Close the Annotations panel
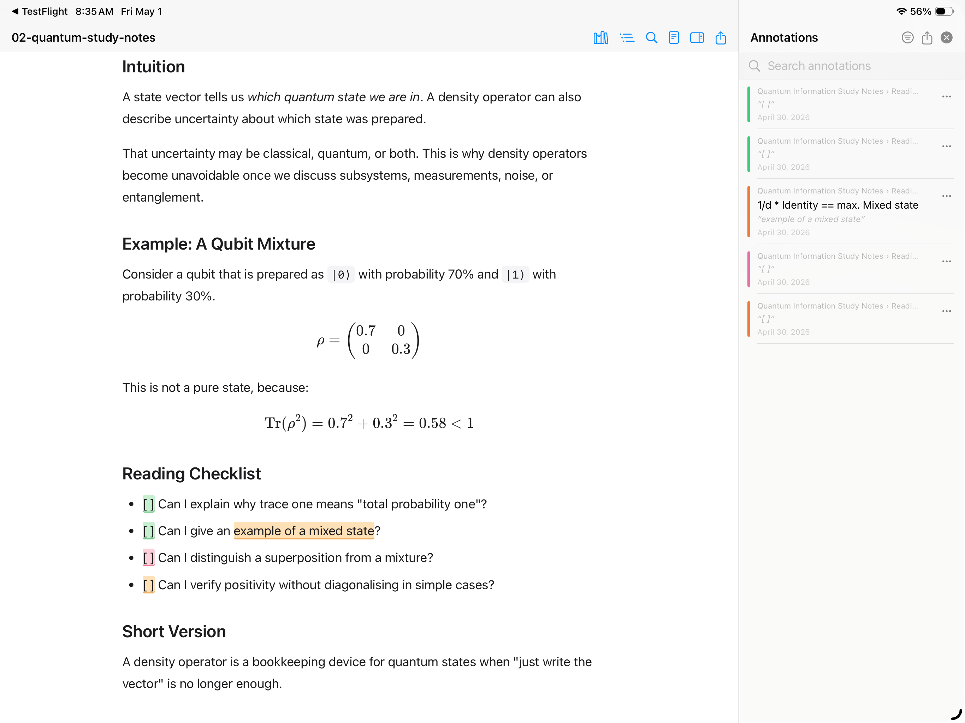This screenshot has height=723, width=965. tap(946, 38)
